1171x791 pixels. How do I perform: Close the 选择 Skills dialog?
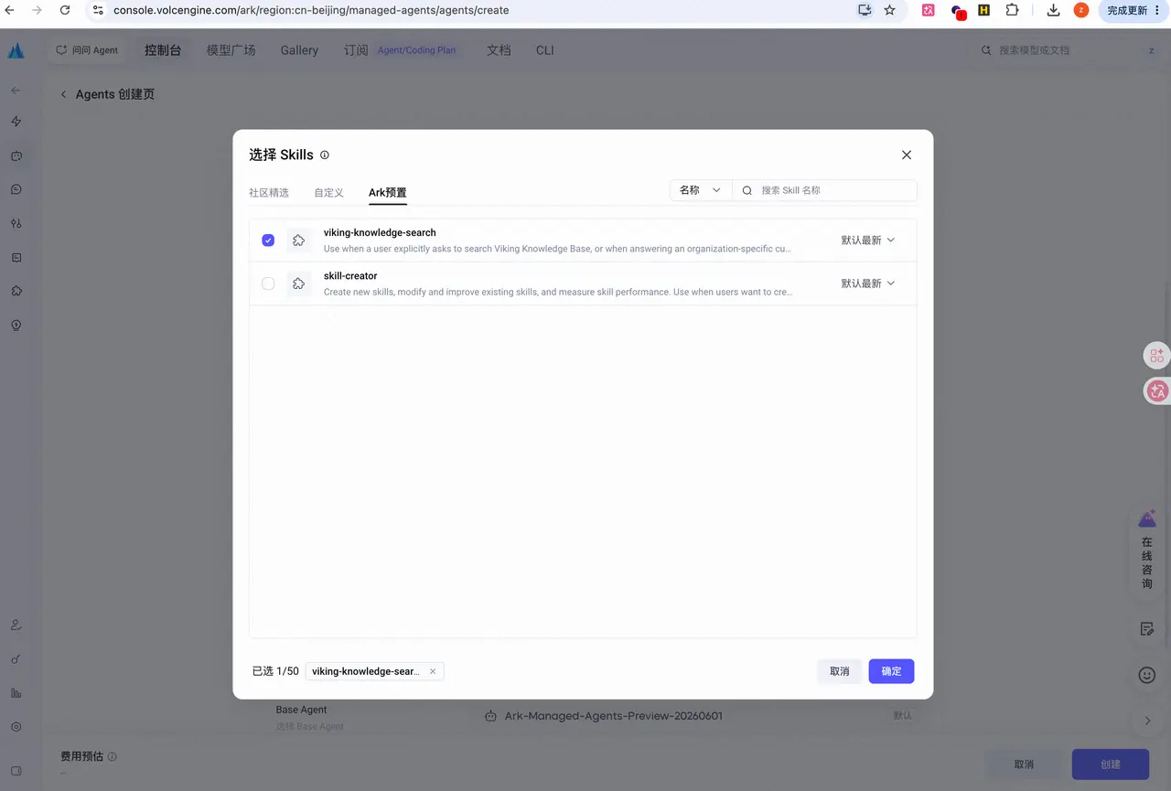point(907,155)
